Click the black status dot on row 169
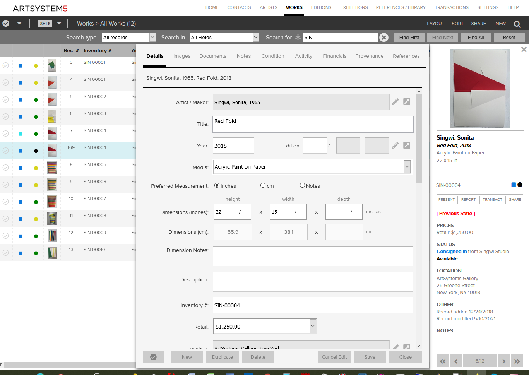 click(36, 151)
